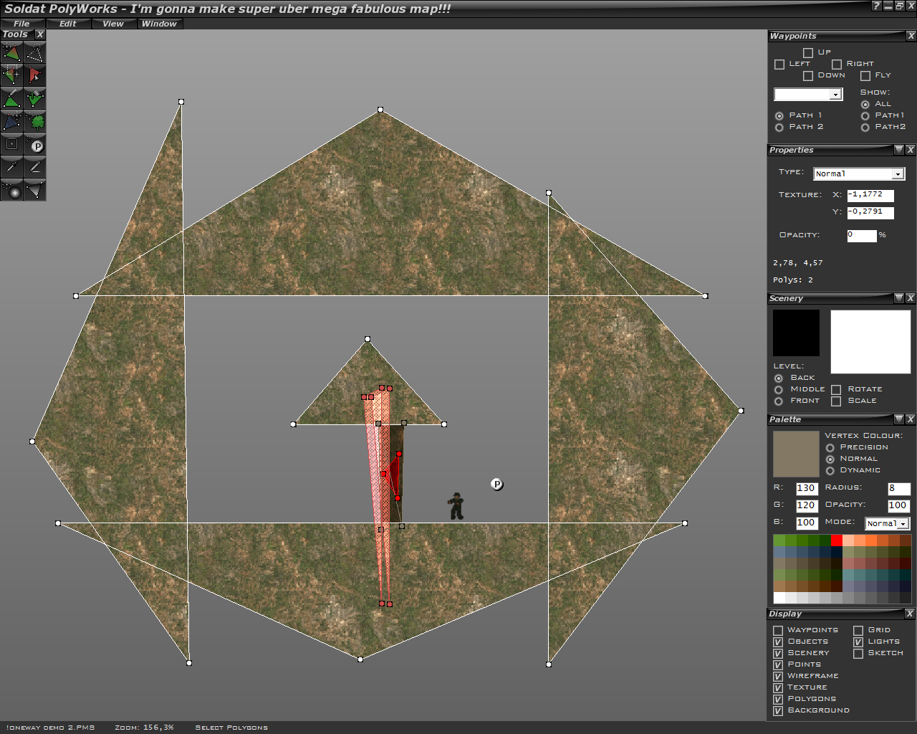This screenshot has width=917, height=734.
Task: Open the File menu
Action: point(21,24)
